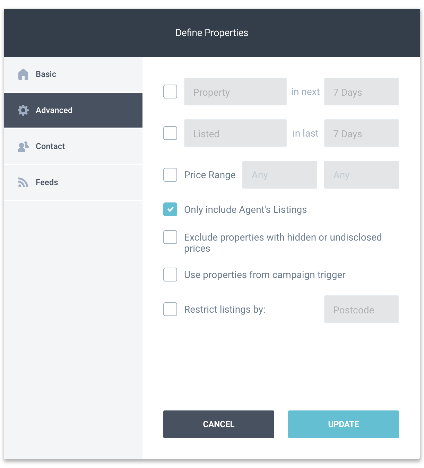Enable Restrict listings by checkbox

[170, 309]
